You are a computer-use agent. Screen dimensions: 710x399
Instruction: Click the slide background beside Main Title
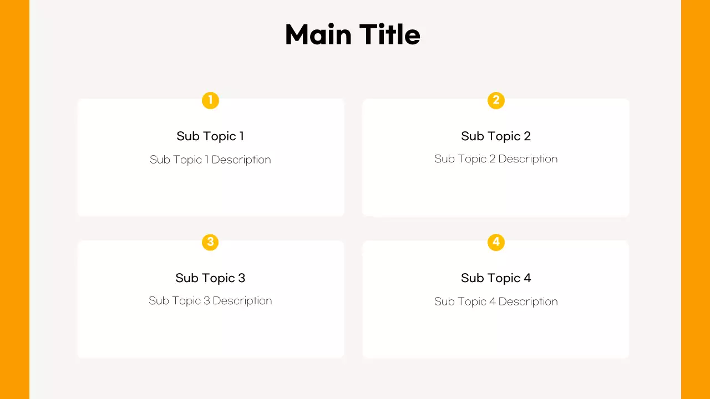point(166,34)
